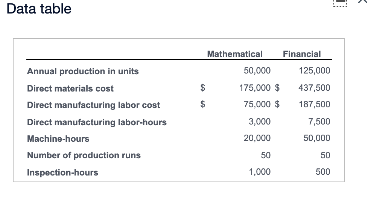The height and width of the screenshot is (207, 368).
Task: Click the Direct manufacturing labor cost label
Action: pos(93,105)
